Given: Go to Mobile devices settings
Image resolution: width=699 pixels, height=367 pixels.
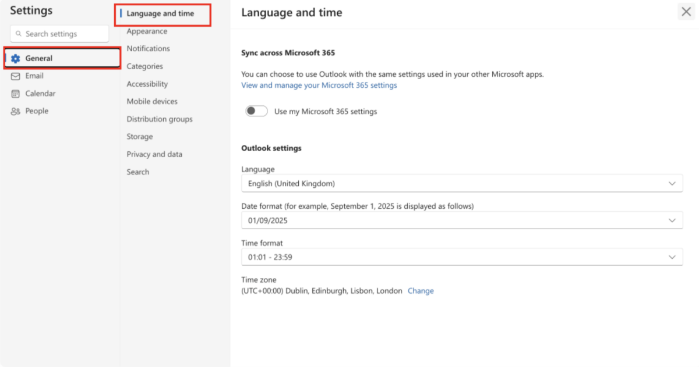Looking at the screenshot, I should coord(152,101).
